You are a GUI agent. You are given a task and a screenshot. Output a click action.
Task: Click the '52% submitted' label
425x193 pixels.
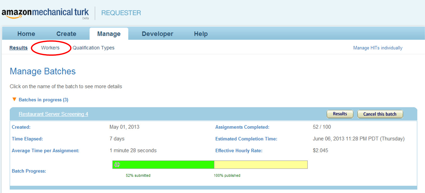(138, 175)
